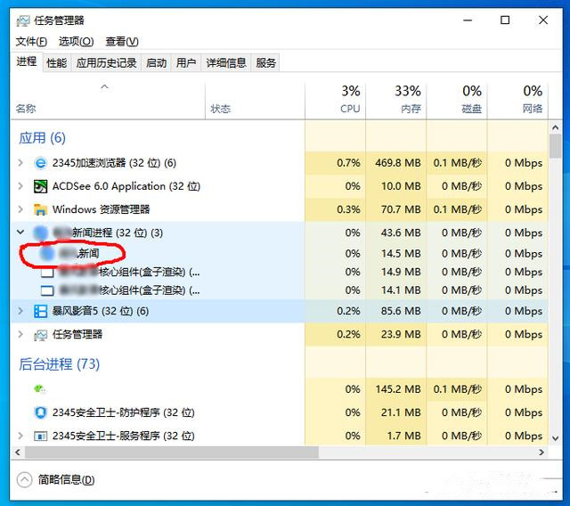
Task: Click the 10.0 MB memory value
Action: (401, 186)
